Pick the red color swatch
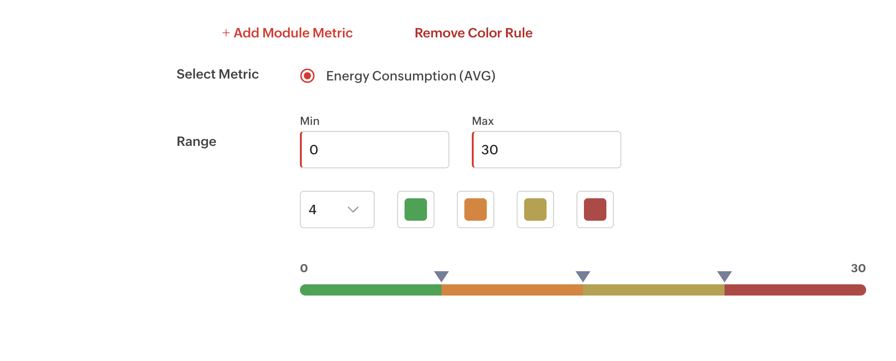Viewport: 896px width, 361px height. click(595, 209)
